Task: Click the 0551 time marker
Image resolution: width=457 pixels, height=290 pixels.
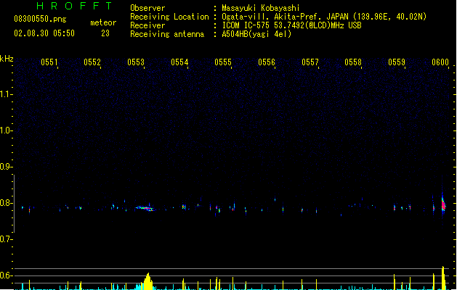Action: click(x=49, y=62)
